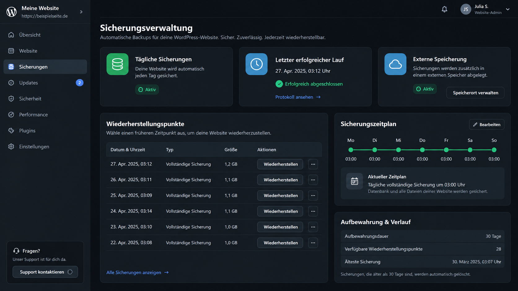
Task: Click the clock icon of Letzter erfolgreicher Lauf
Action: pos(257,64)
